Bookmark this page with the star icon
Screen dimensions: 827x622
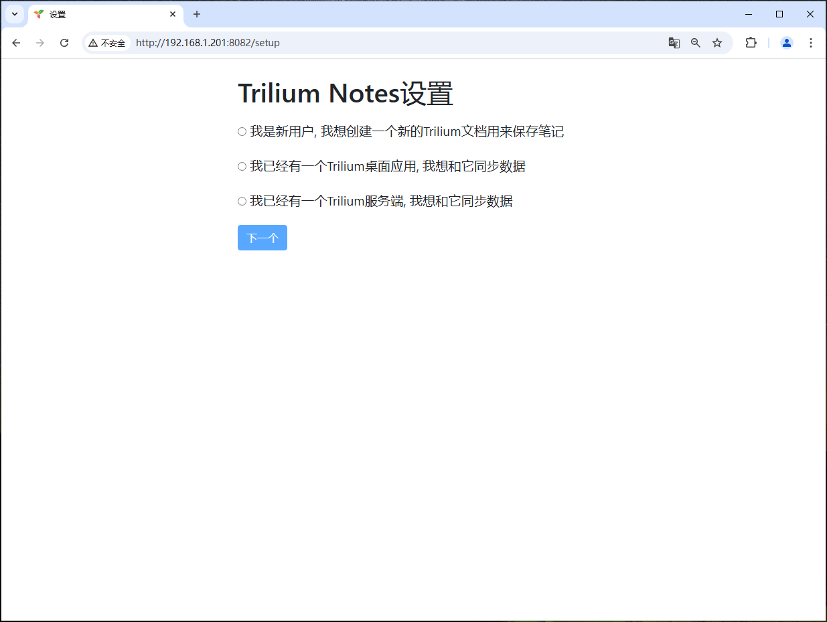point(717,42)
